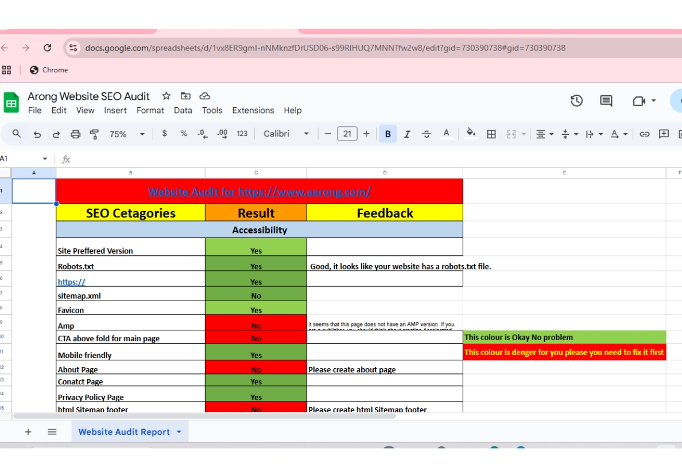Follow the https:// hyperlink in the sheet
This screenshot has height=475, width=682.
(x=71, y=282)
